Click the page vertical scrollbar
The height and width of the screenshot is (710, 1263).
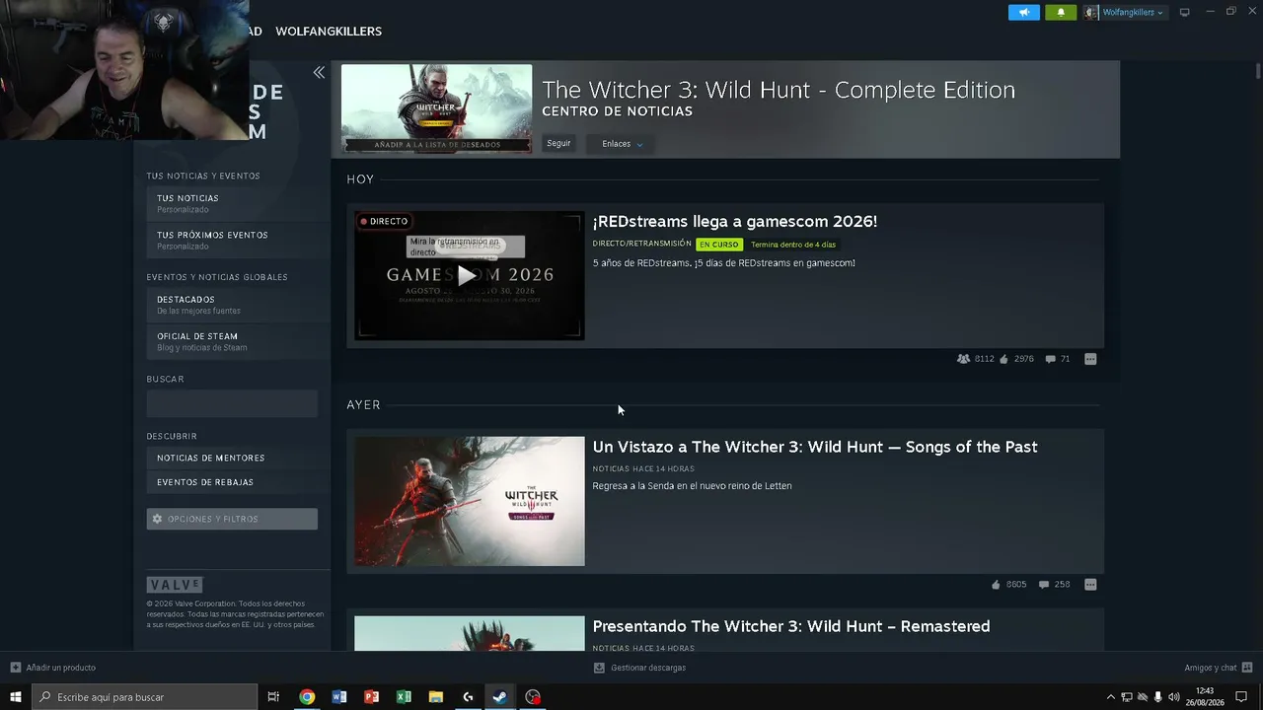pyautogui.click(x=1258, y=72)
